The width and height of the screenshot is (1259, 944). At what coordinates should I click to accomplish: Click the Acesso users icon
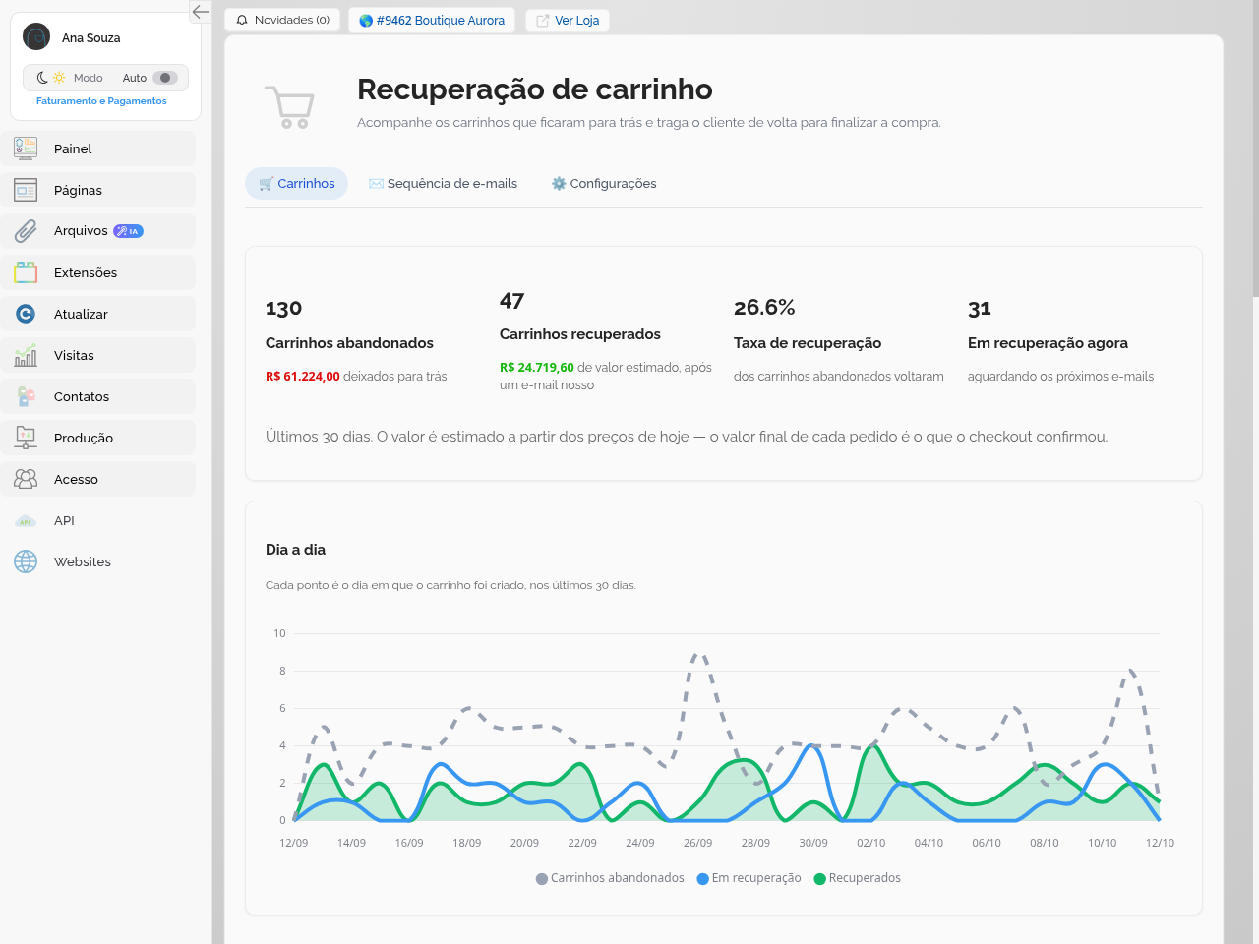(x=26, y=479)
